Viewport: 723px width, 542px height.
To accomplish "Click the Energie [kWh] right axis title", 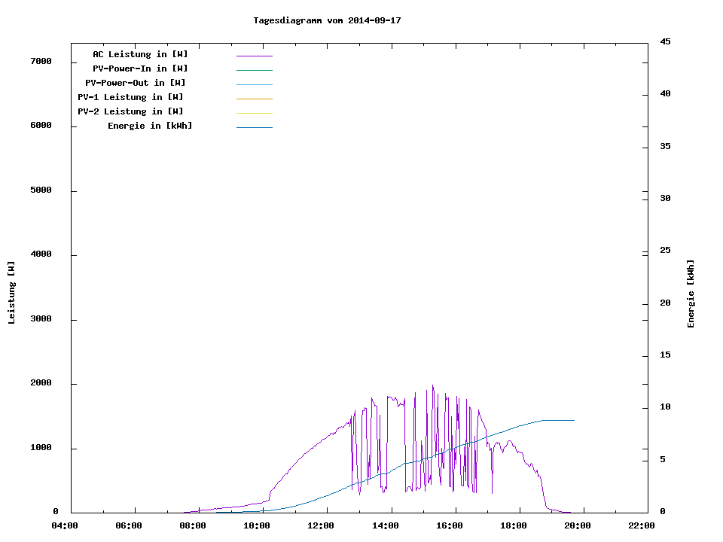I will pyautogui.click(x=691, y=294).
